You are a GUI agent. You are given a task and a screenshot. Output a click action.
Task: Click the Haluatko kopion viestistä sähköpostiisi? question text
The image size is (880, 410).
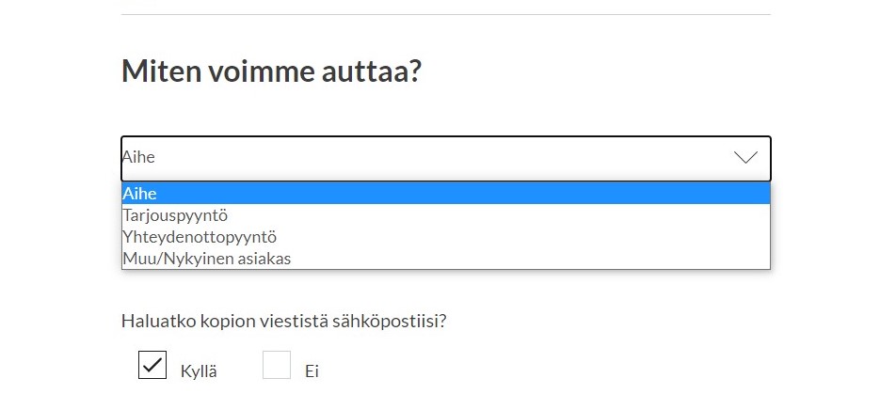(283, 322)
